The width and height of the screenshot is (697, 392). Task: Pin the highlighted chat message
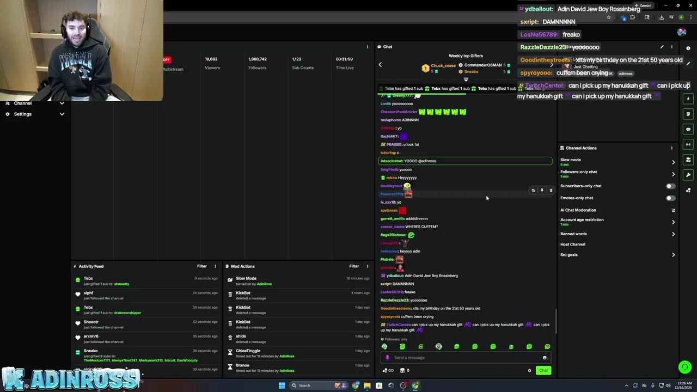pyautogui.click(x=542, y=191)
